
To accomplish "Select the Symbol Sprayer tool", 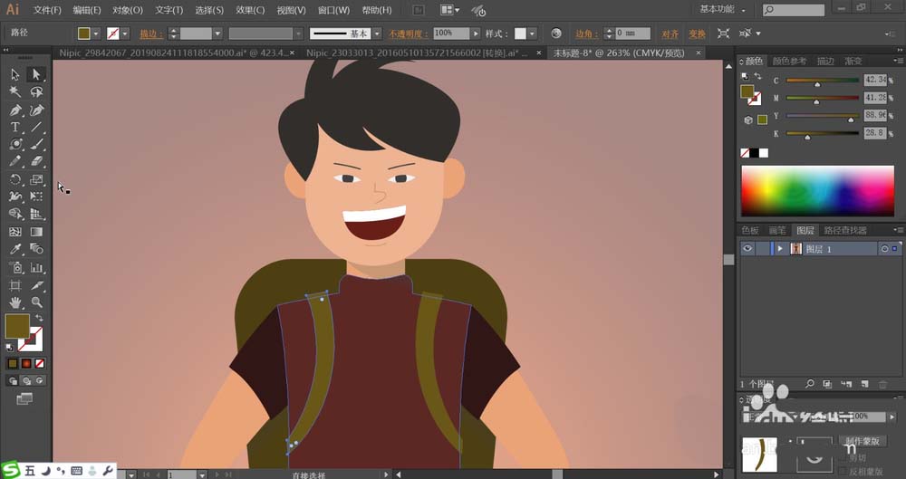I will (x=15, y=267).
